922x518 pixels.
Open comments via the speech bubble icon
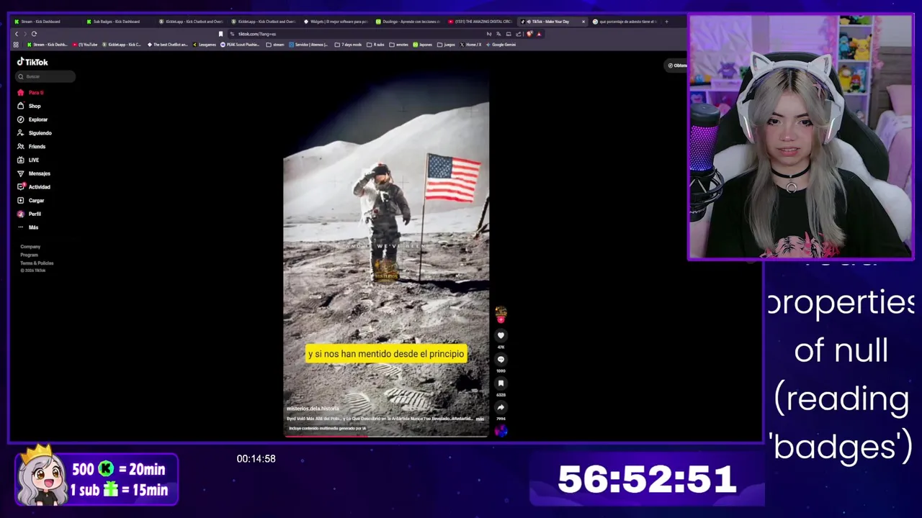pyautogui.click(x=501, y=359)
